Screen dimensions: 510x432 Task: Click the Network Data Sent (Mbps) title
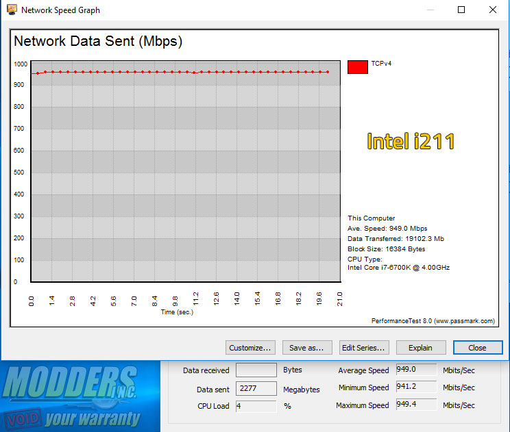tap(98, 41)
